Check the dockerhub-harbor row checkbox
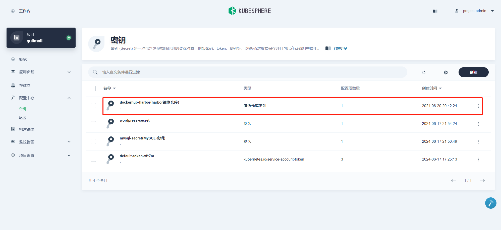The image size is (501, 230). click(x=93, y=106)
